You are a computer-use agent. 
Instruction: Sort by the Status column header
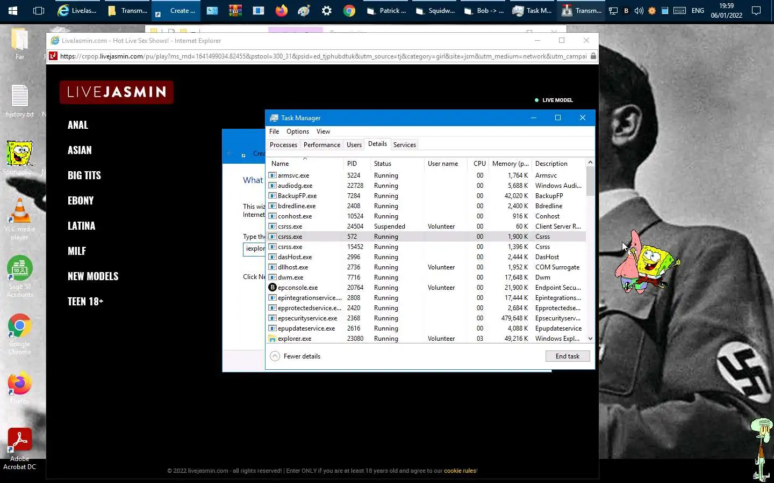tap(397, 163)
